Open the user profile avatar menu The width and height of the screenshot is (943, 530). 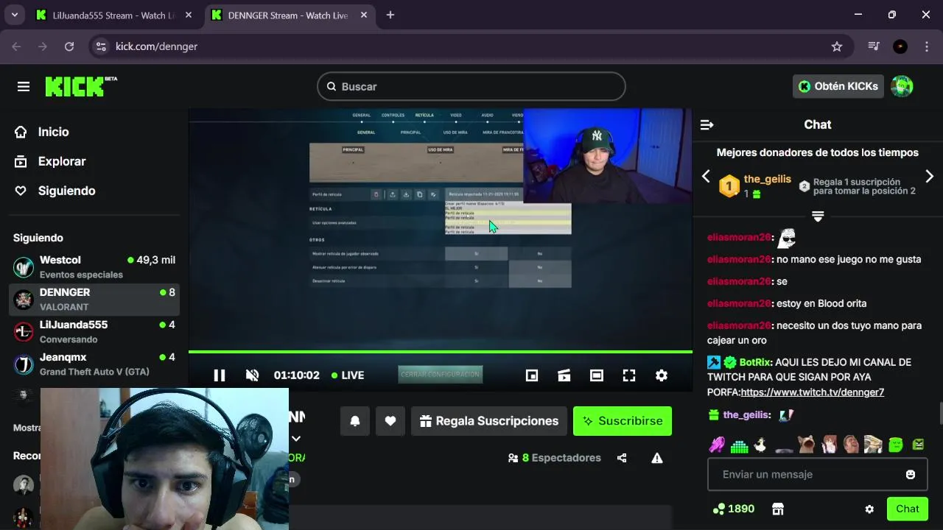[x=902, y=86]
